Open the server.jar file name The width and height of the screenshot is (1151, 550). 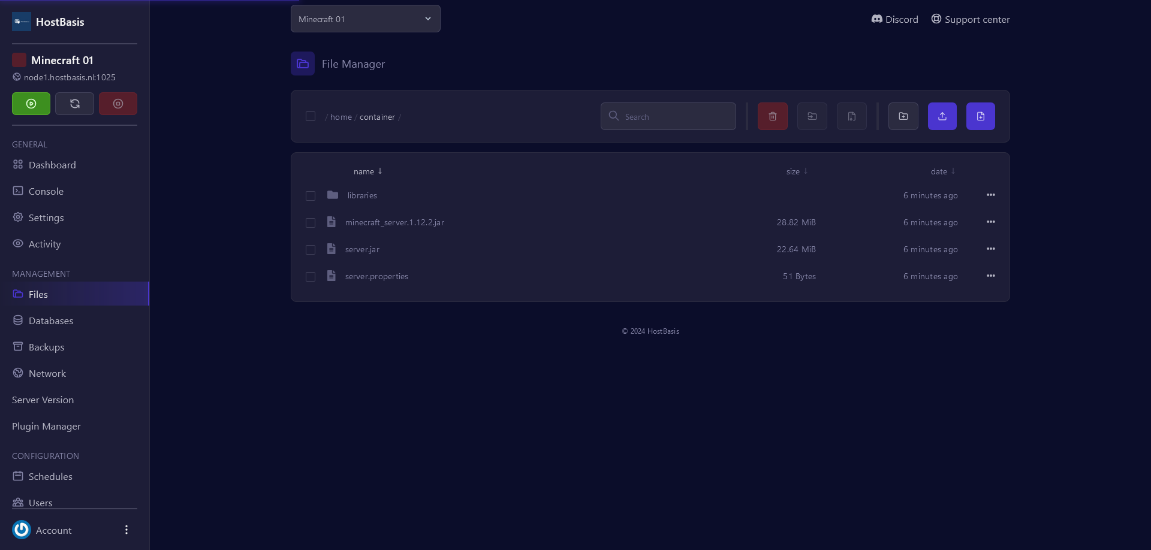[362, 249]
